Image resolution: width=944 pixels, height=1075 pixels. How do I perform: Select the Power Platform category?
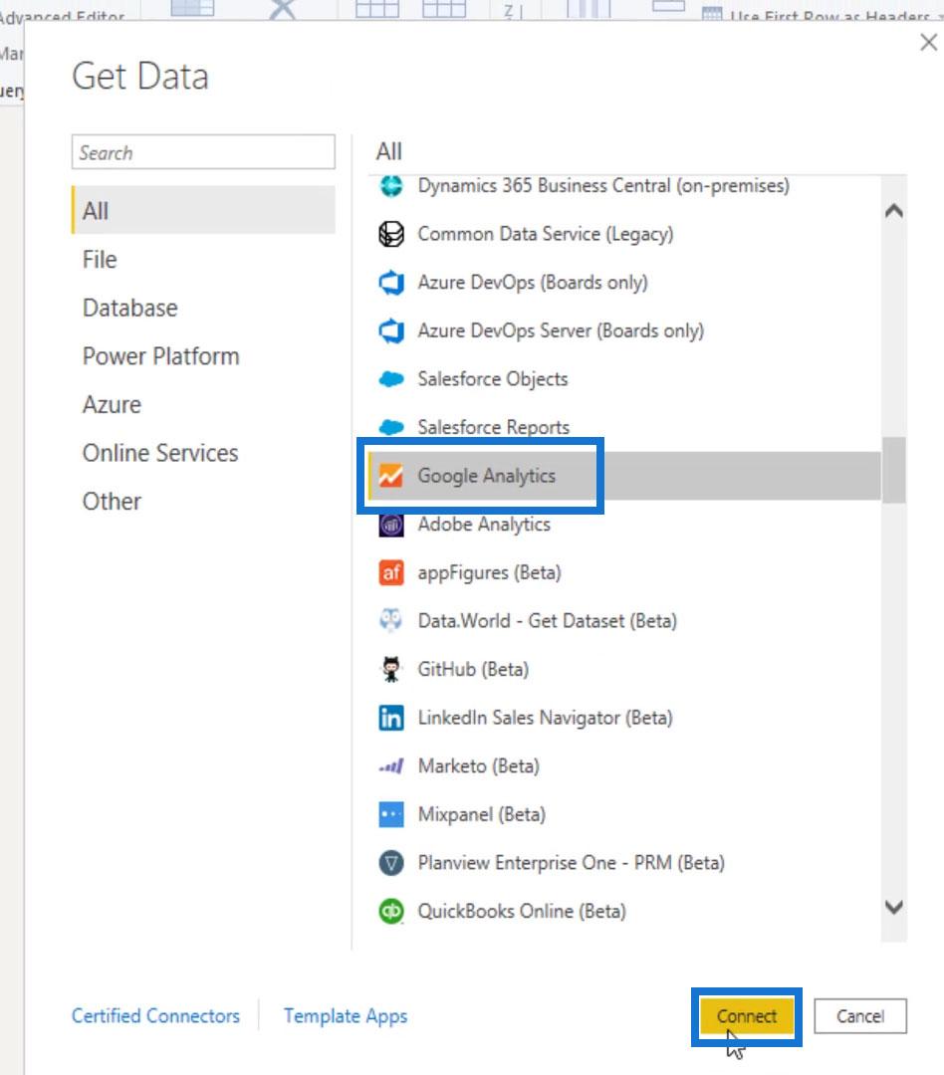point(160,356)
